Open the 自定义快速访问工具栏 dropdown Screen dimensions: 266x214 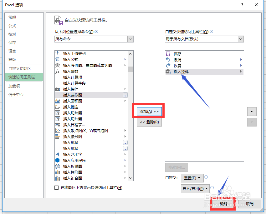pyautogui.click(x=241, y=39)
